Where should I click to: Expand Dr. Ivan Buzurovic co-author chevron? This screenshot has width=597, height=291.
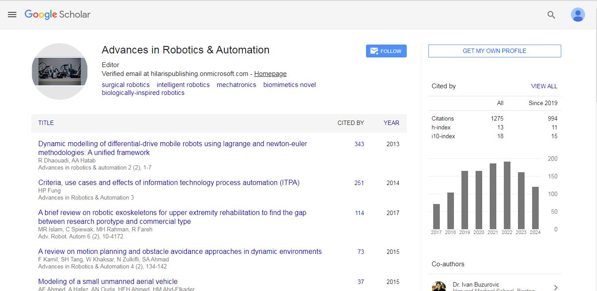(555, 287)
